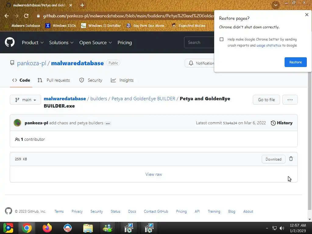The image size is (312, 234).
Task: Focus the GitHub Search field
Action: click(x=199, y=42)
